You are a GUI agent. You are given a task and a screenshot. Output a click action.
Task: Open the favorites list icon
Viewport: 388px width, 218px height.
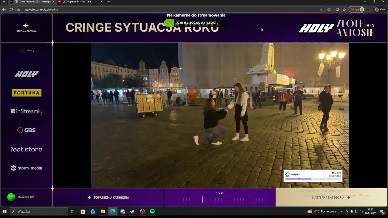pos(345,9)
